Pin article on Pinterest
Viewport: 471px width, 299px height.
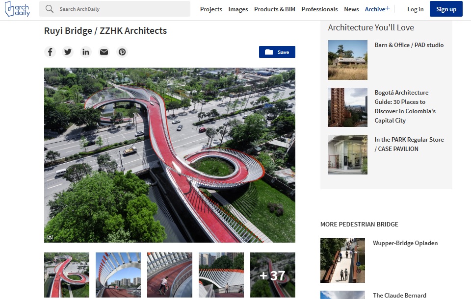click(122, 52)
